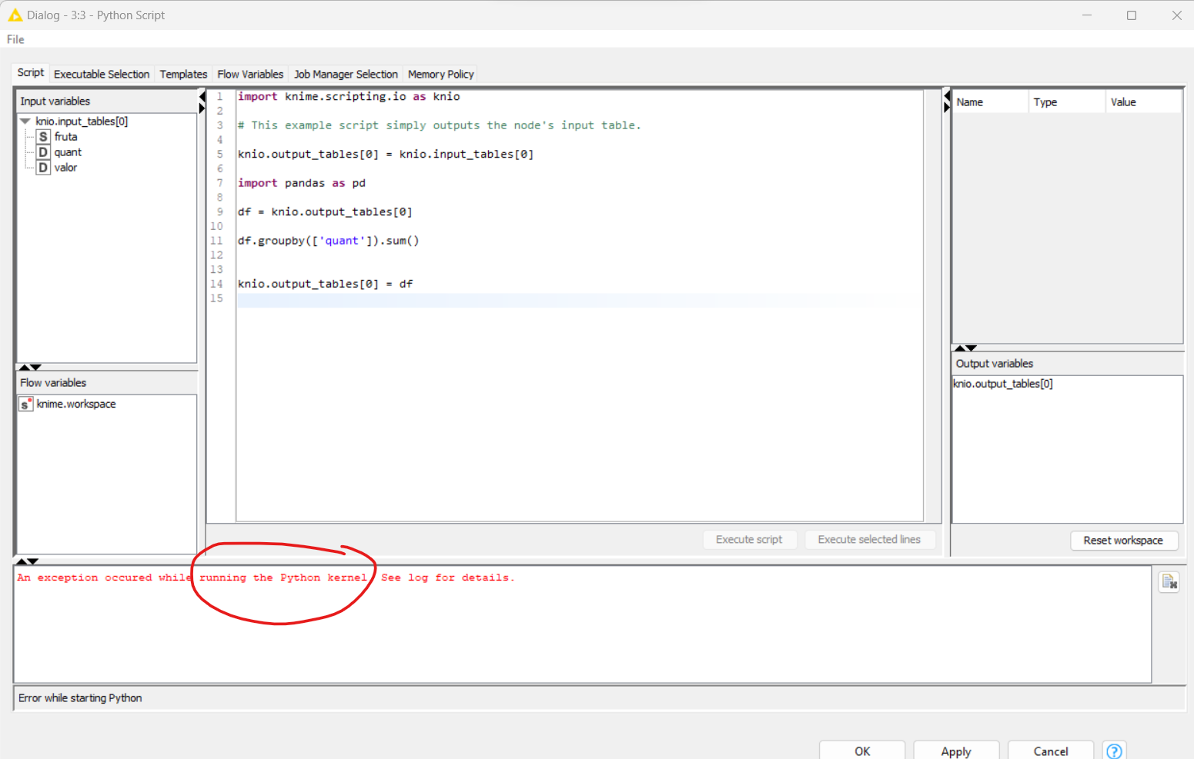1194x759 pixels.
Task: Select knio.output_tables[0] in Output variables
Action: pyautogui.click(x=1002, y=384)
